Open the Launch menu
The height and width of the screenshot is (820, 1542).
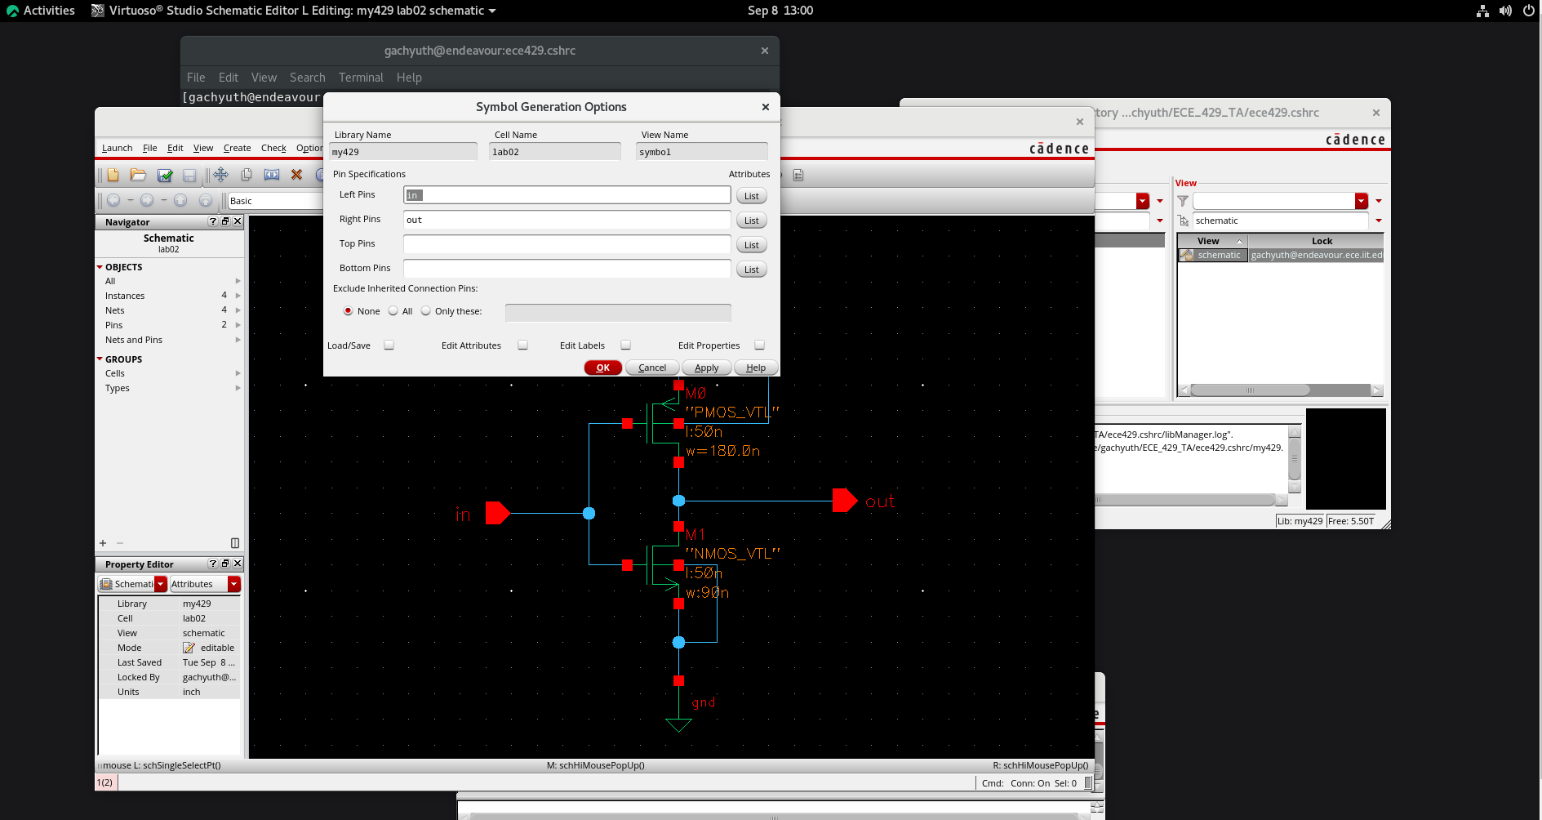click(x=117, y=148)
